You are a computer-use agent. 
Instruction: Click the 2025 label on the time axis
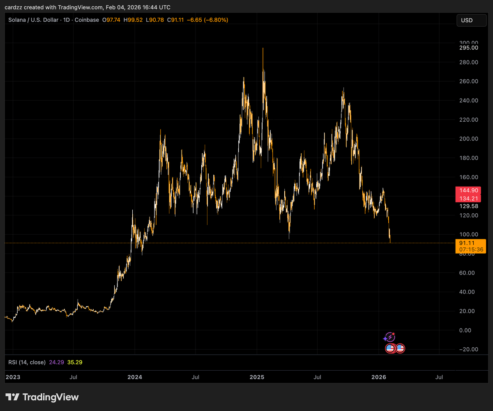[x=257, y=377]
